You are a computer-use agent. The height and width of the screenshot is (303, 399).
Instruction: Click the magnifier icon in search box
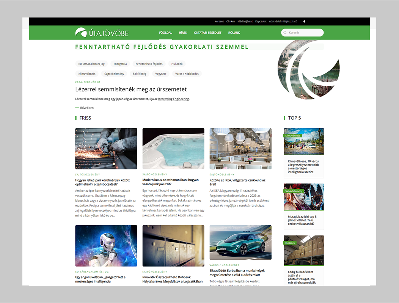click(285, 33)
